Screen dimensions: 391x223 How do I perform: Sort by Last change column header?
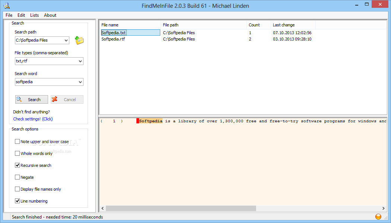293,25
